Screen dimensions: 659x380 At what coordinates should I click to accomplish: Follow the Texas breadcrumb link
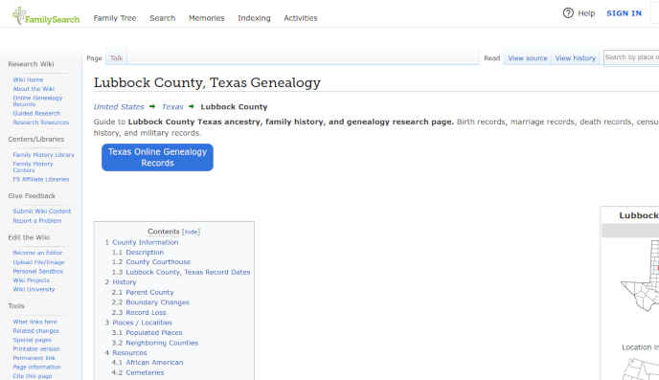click(x=172, y=106)
